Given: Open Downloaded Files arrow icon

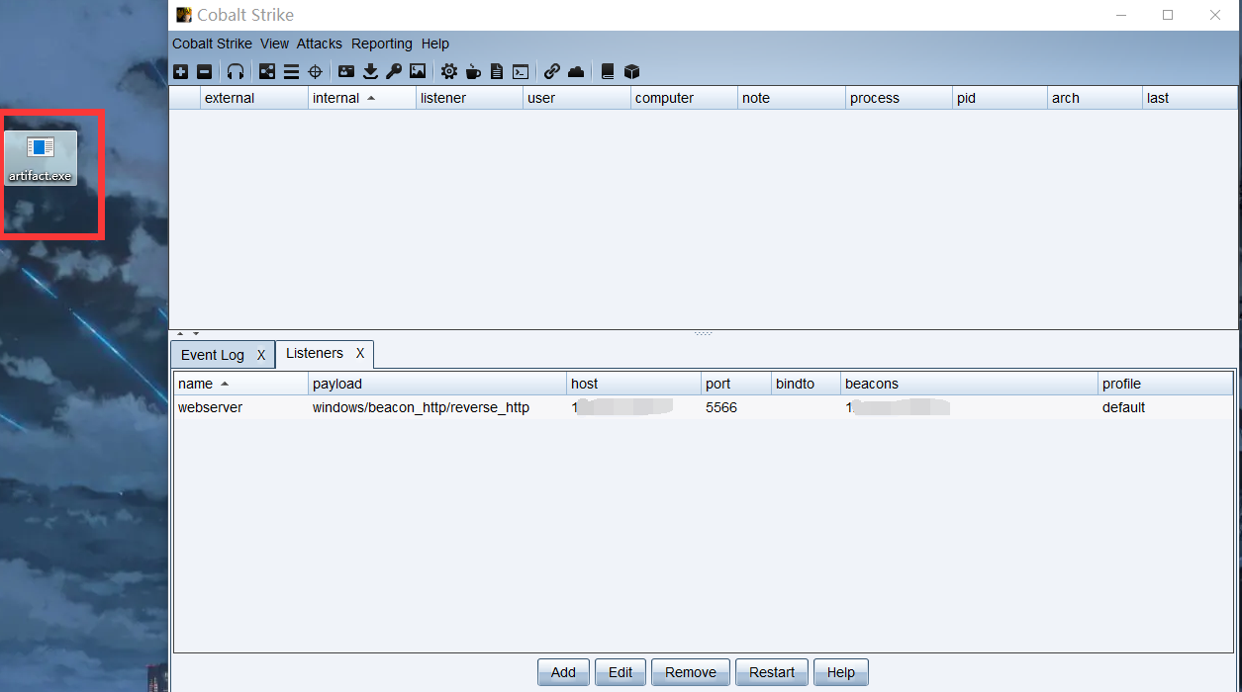Looking at the screenshot, I should pos(370,72).
